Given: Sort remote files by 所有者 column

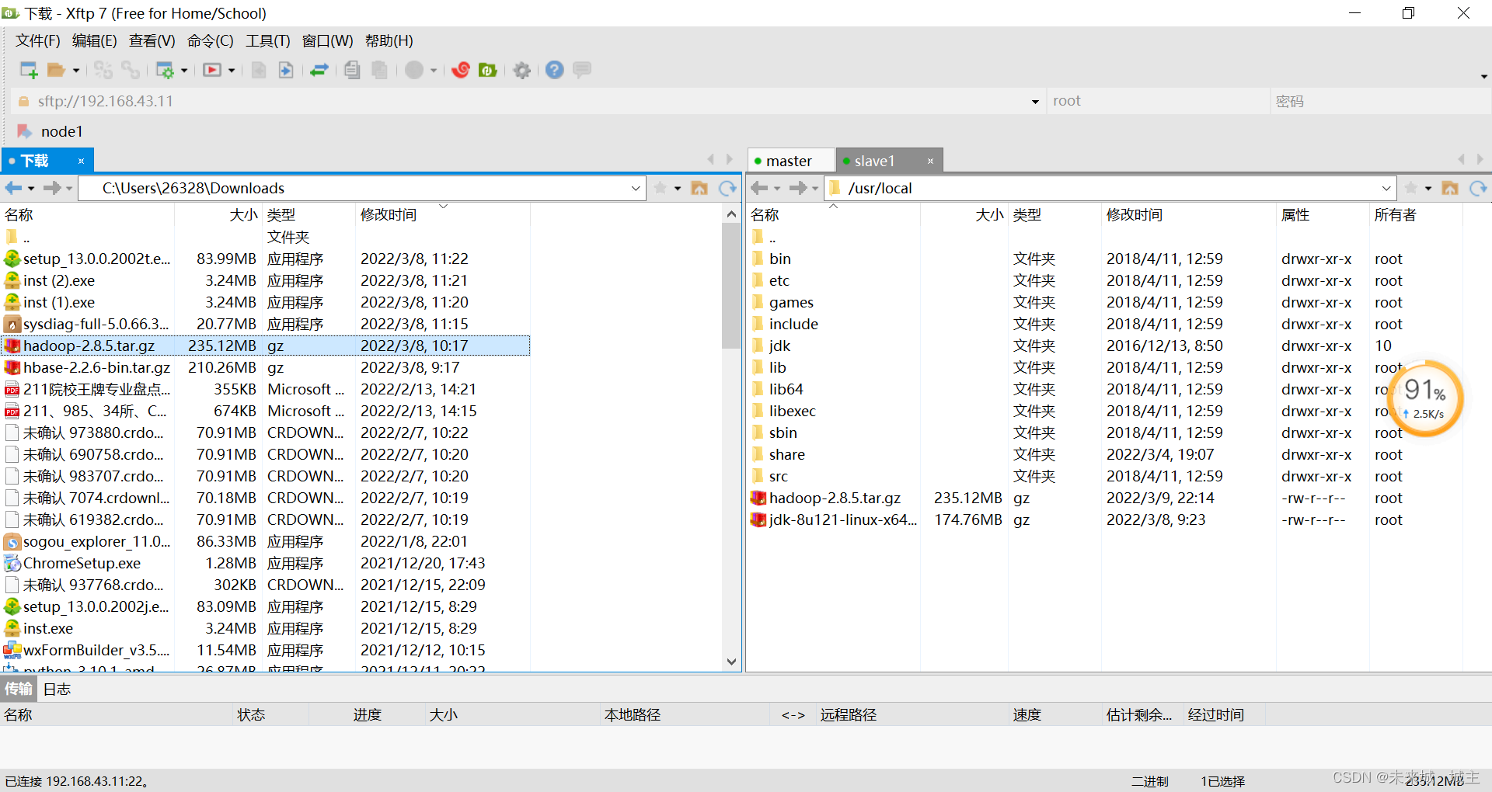Looking at the screenshot, I should [x=1416, y=214].
